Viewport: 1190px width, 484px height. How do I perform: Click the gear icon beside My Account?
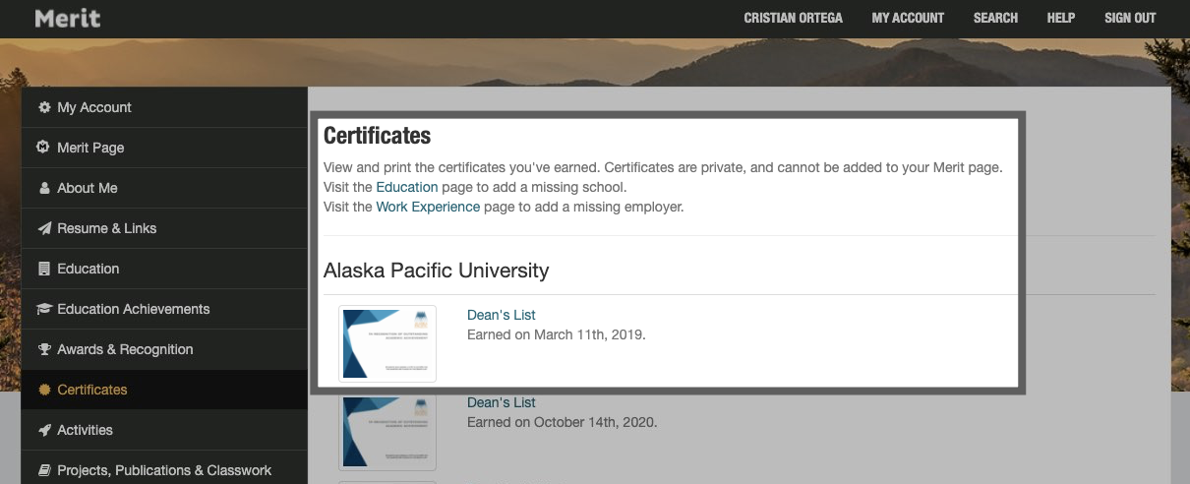point(44,107)
